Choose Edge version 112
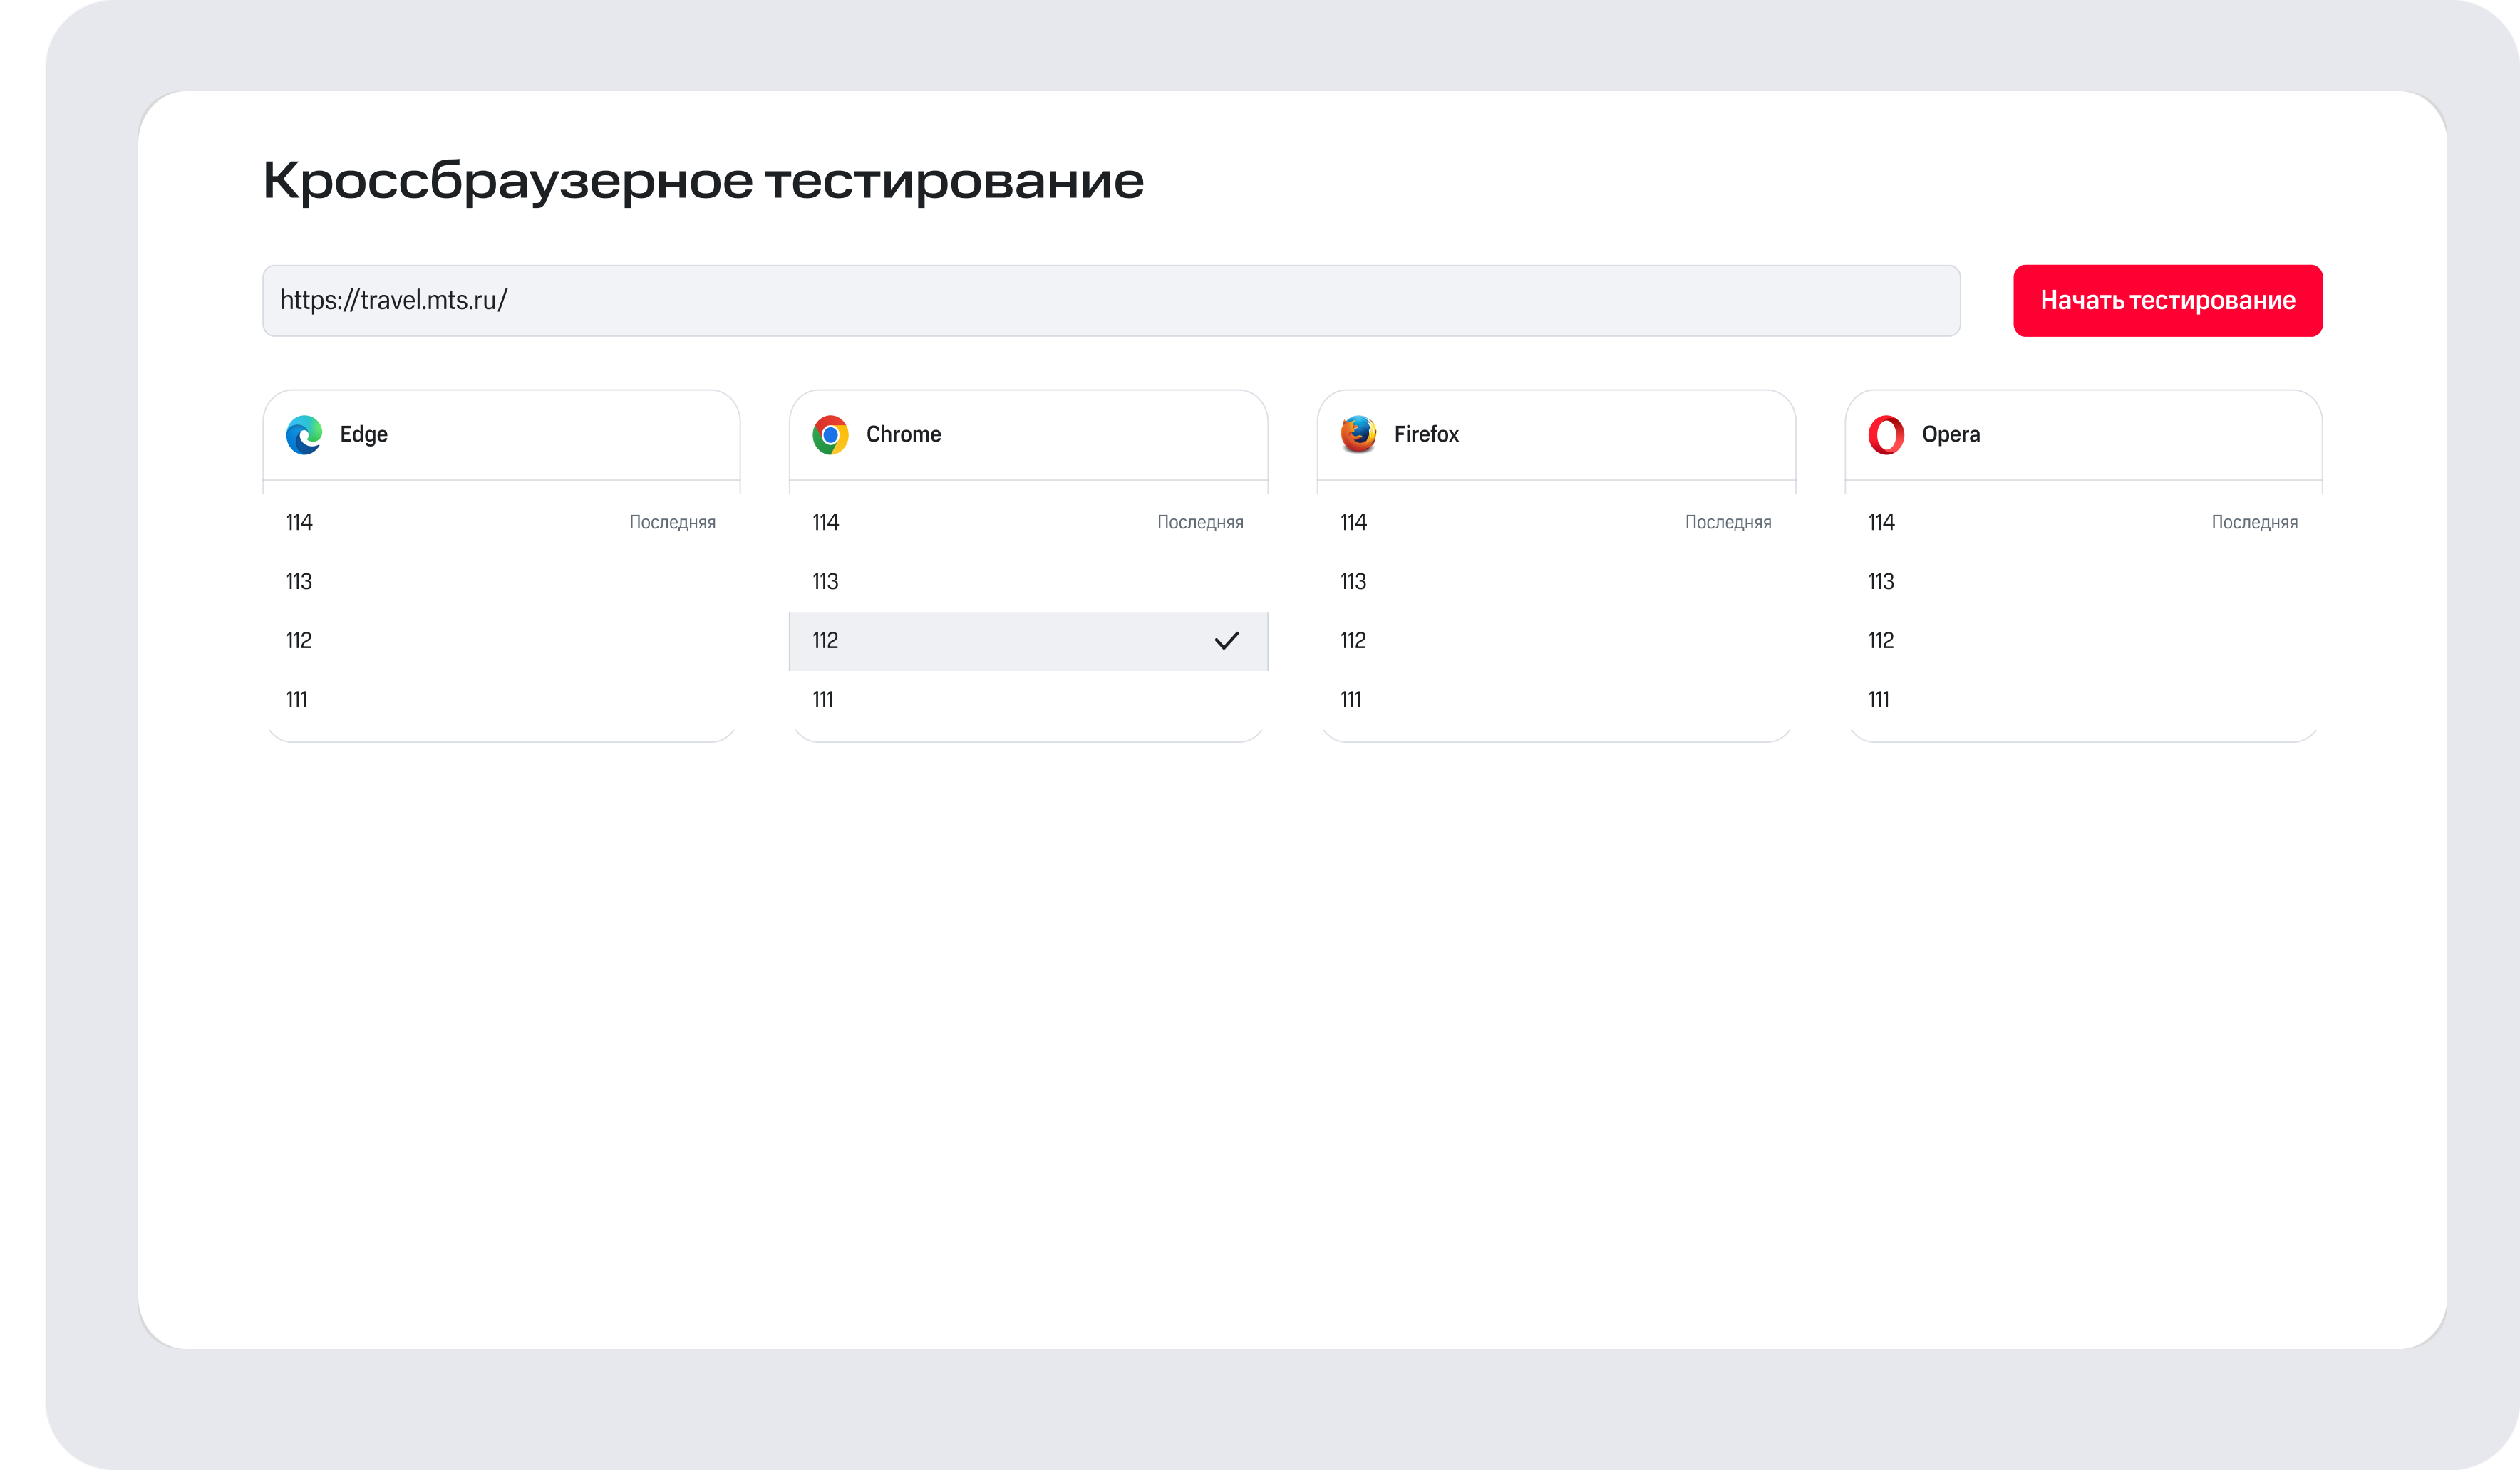This screenshot has height=1470, width=2520. 500,640
